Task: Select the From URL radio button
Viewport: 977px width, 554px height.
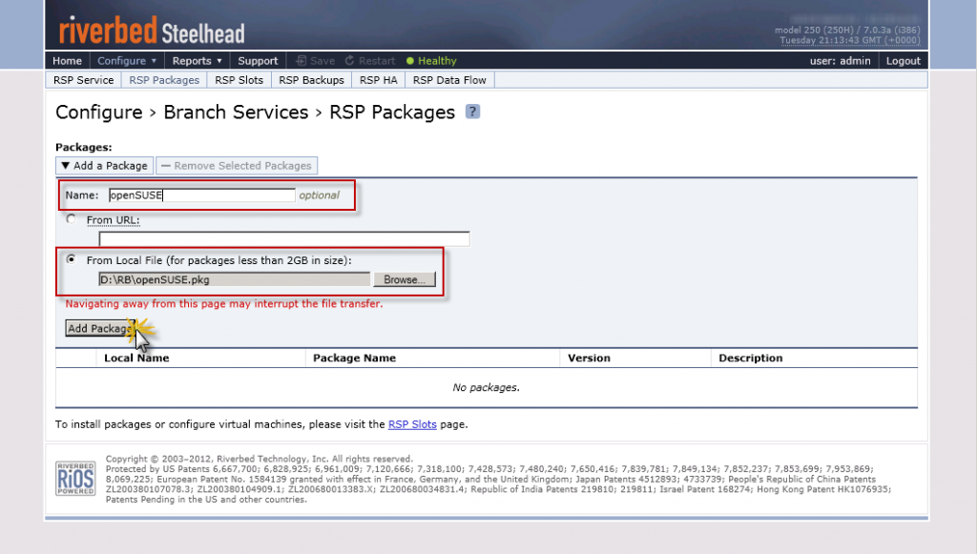Action: 71,219
